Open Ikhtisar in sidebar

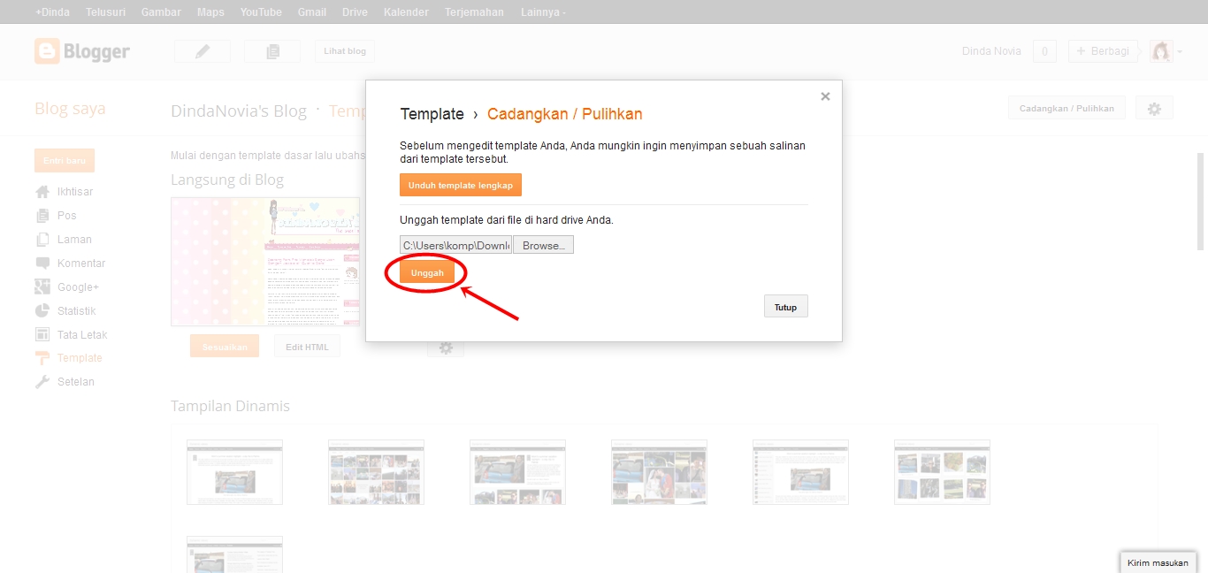pyautogui.click(x=75, y=192)
